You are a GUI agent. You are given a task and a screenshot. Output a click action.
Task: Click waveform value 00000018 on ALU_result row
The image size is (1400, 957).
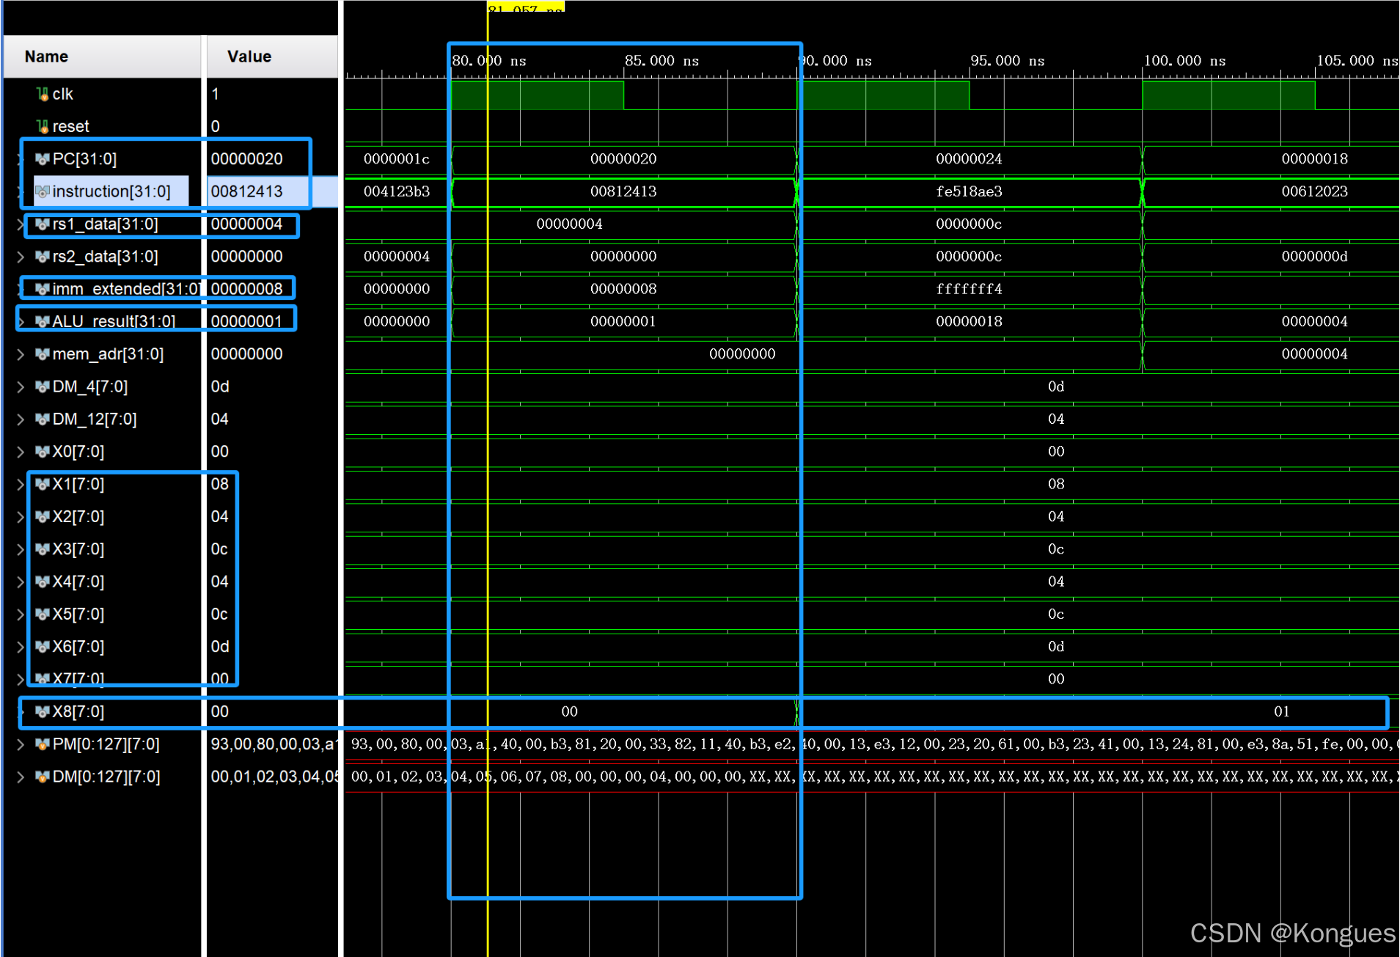pos(969,321)
